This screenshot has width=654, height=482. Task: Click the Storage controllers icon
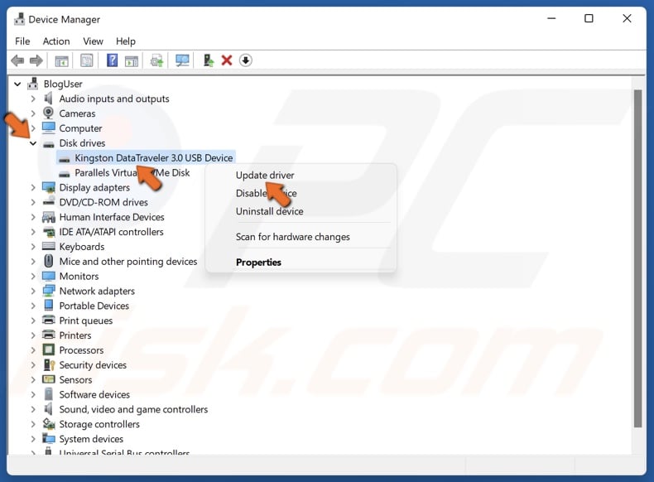[x=49, y=423]
